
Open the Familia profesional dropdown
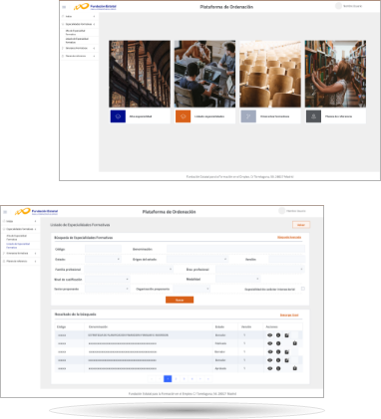tap(129, 269)
